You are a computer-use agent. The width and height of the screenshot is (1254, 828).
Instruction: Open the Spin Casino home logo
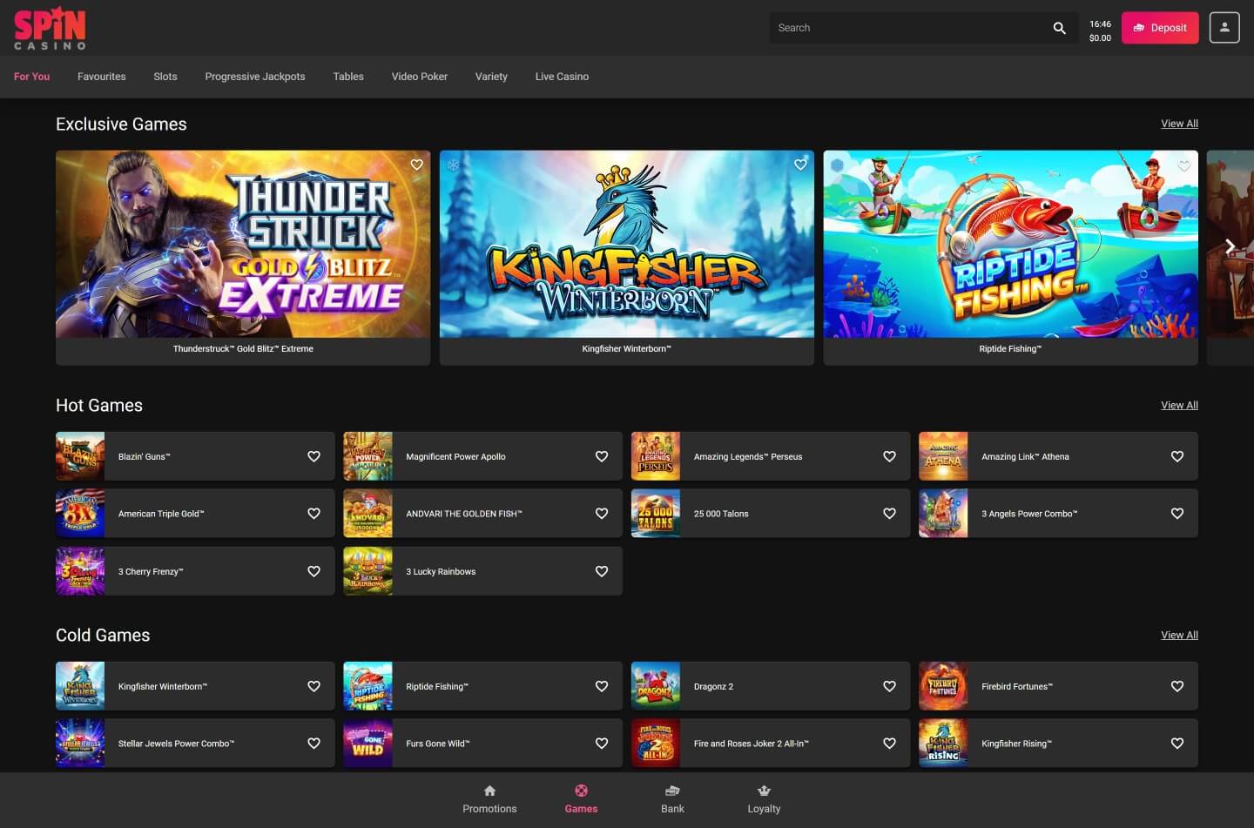point(50,27)
